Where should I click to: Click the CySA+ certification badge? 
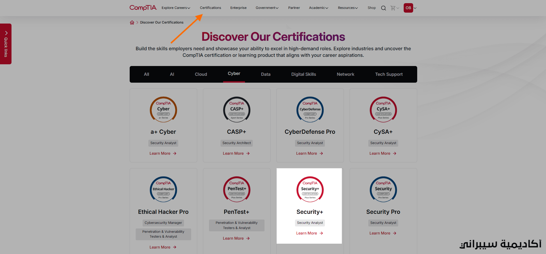(x=383, y=110)
